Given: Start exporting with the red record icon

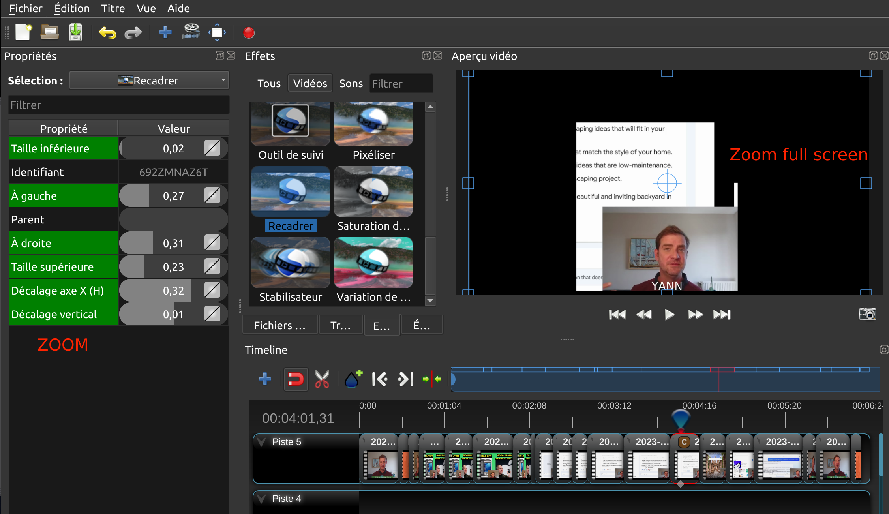Looking at the screenshot, I should point(249,33).
